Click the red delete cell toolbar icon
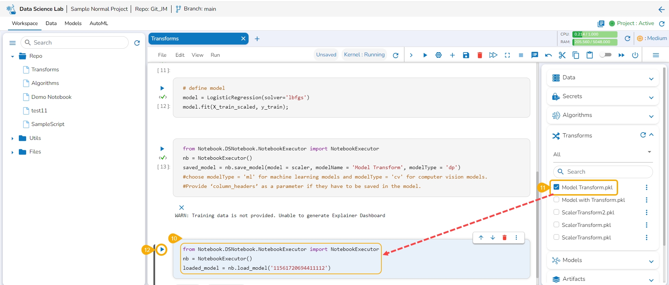The width and height of the screenshot is (669, 285). [480, 55]
